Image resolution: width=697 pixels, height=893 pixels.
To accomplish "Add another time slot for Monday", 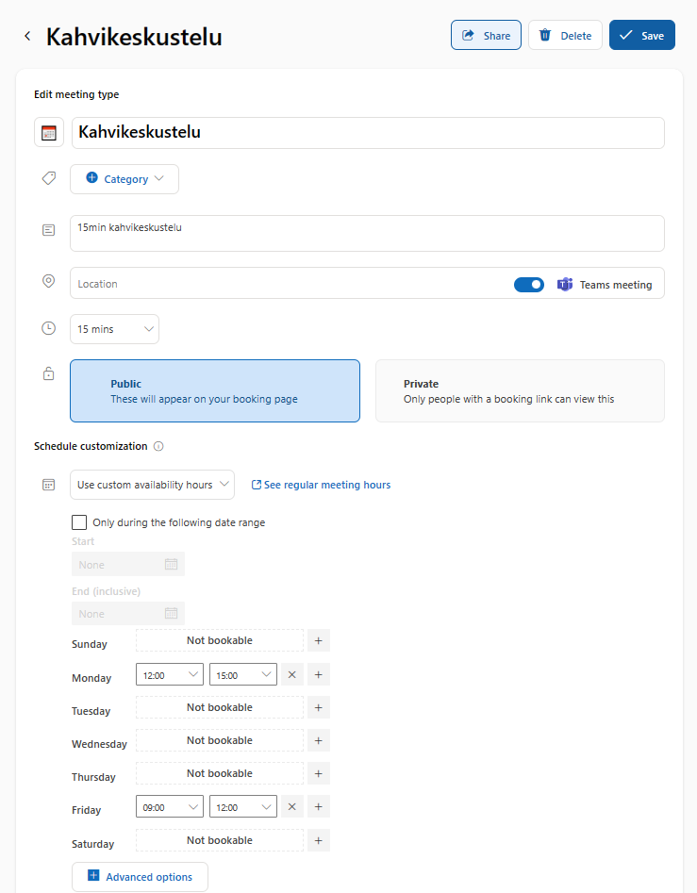I will 319,675.
